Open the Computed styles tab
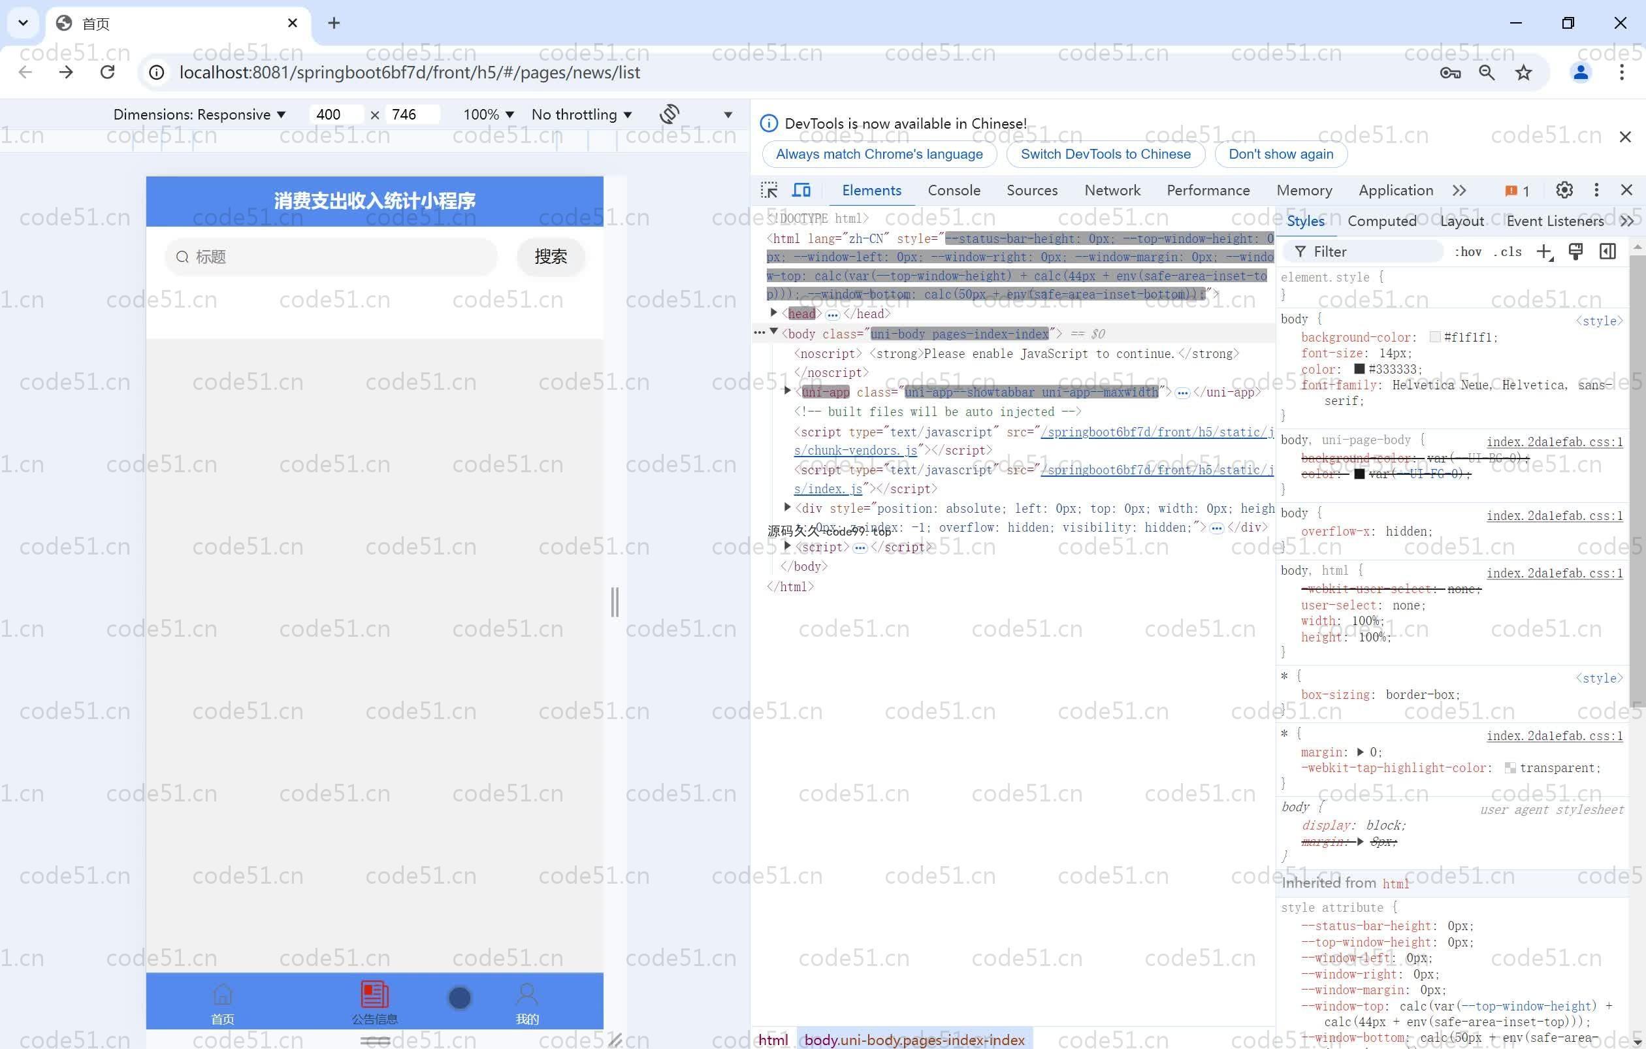 tap(1382, 221)
